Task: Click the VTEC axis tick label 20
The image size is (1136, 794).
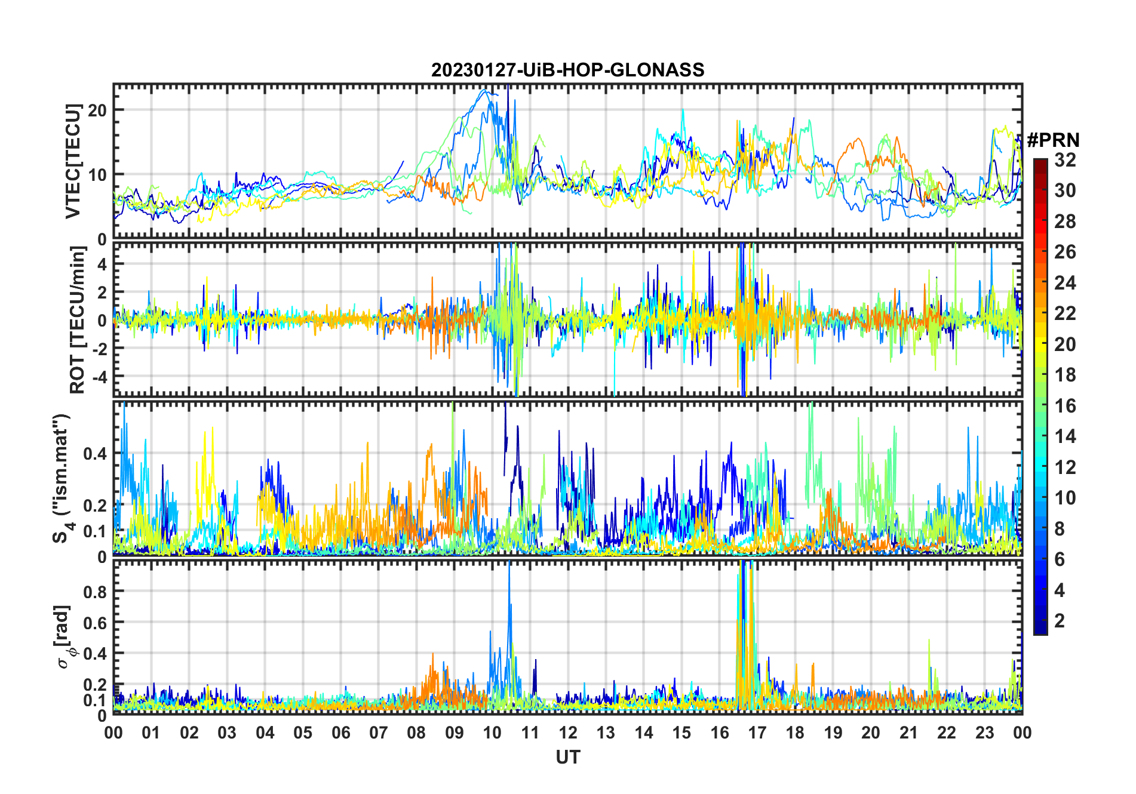Action: pyautogui.click(x=98, y=110)
